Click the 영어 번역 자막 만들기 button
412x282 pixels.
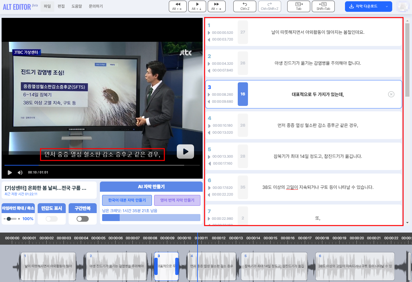(x=177, y=200)
